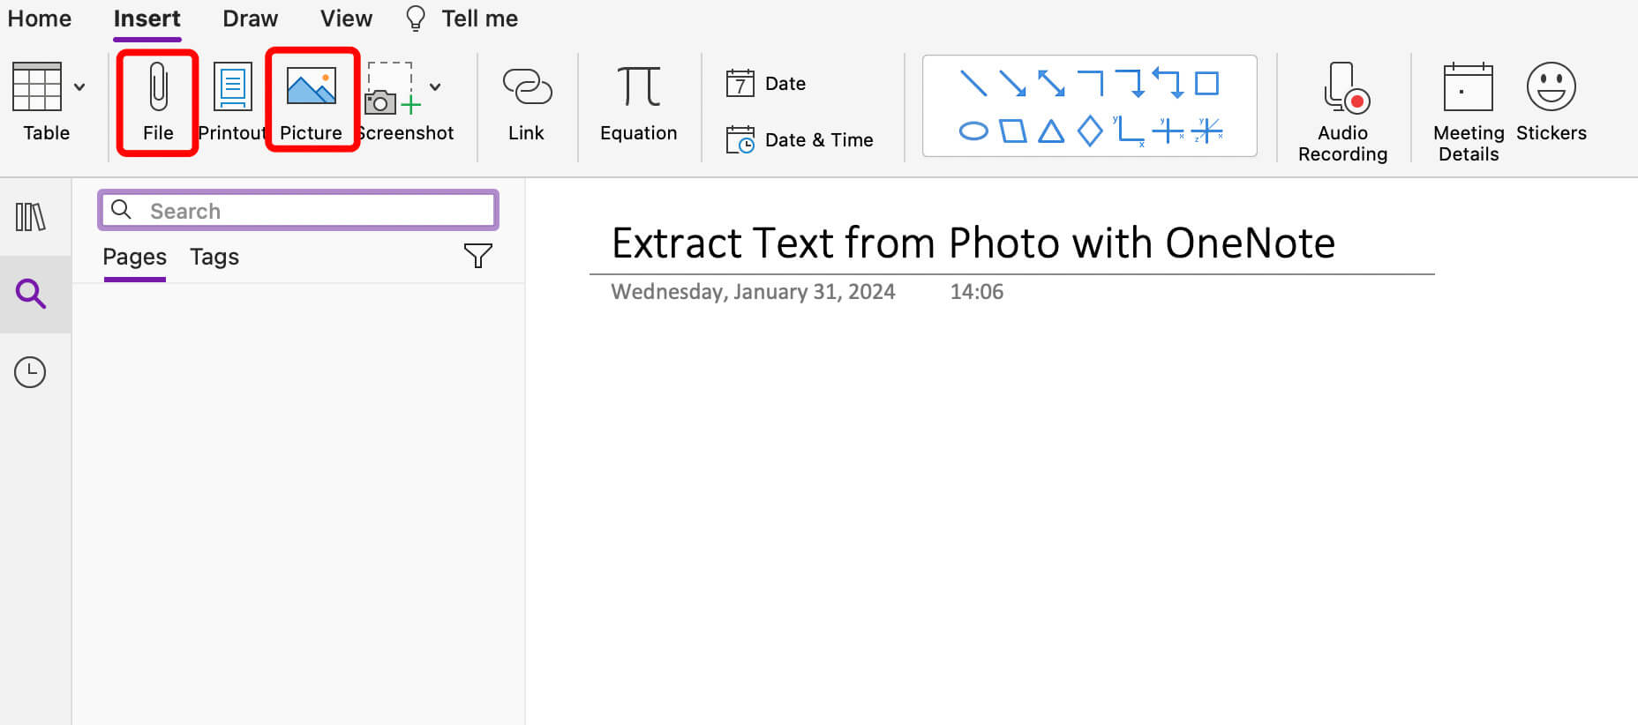Open the Table dropdown arrow
1638x725 pixels.
[79, 86]
